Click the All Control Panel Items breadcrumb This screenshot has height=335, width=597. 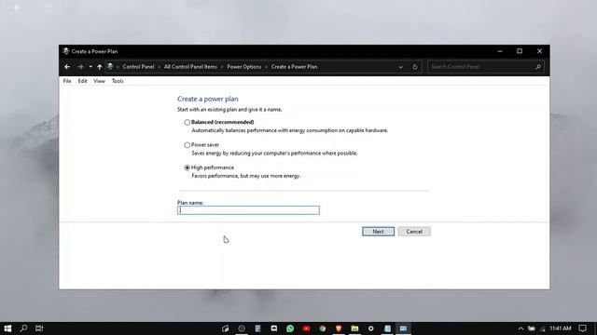190,67
